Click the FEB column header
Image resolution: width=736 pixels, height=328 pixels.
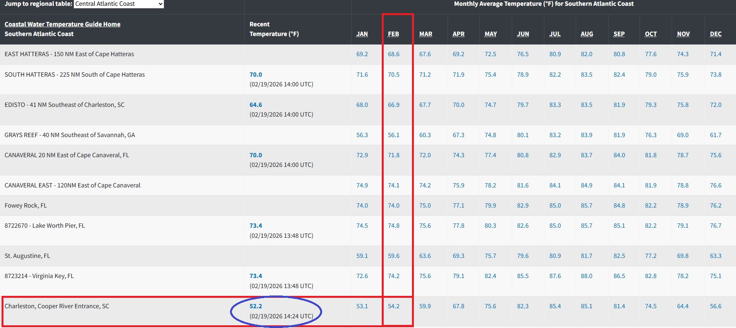point(393,34)
